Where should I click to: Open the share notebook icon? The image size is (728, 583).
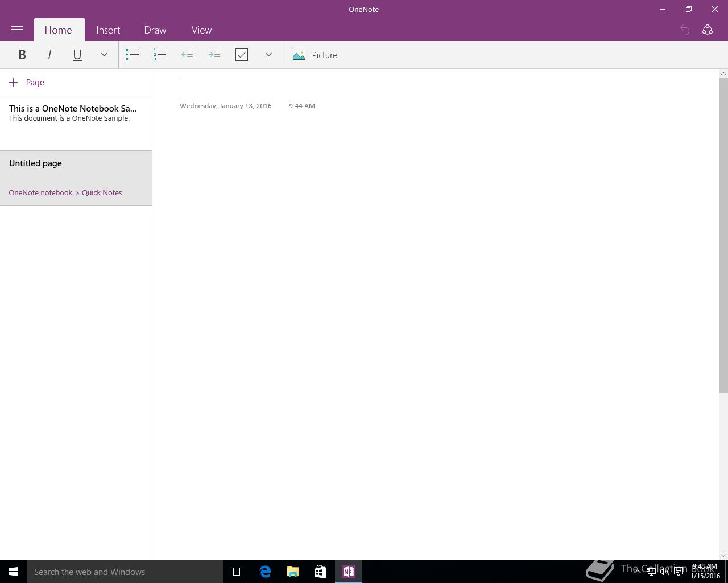click(x=708, y=30)
